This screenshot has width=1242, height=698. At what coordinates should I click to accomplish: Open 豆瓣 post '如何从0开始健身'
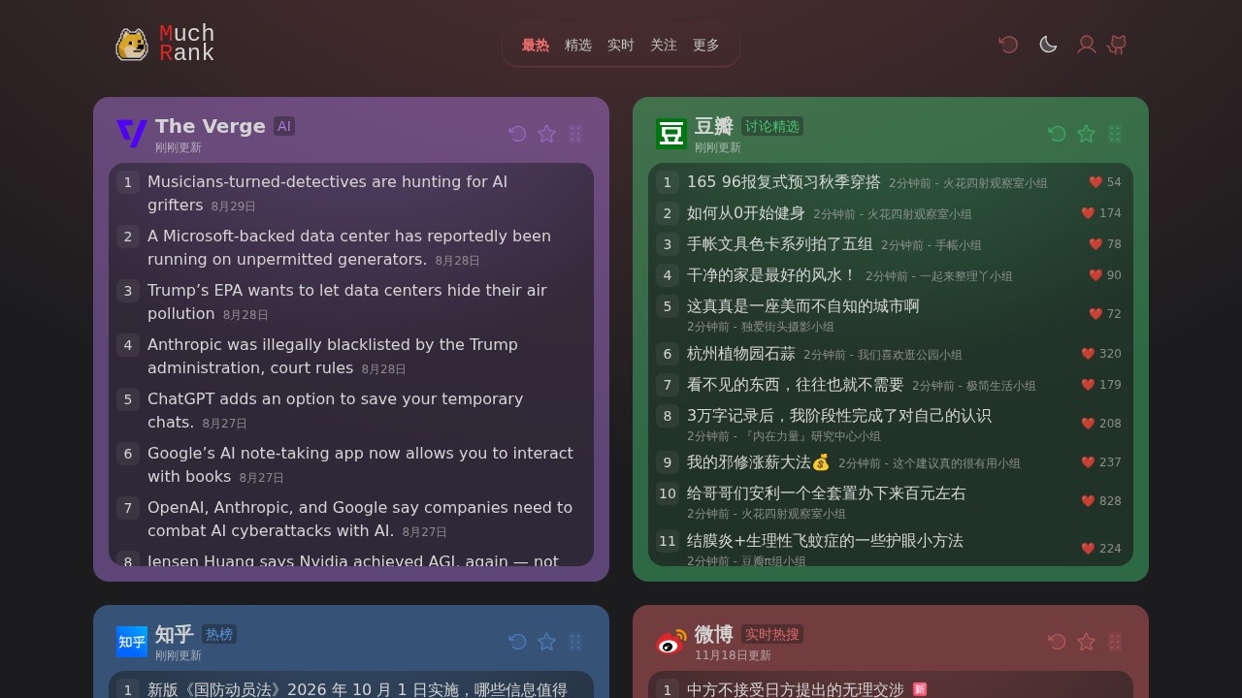pos(746,212)
